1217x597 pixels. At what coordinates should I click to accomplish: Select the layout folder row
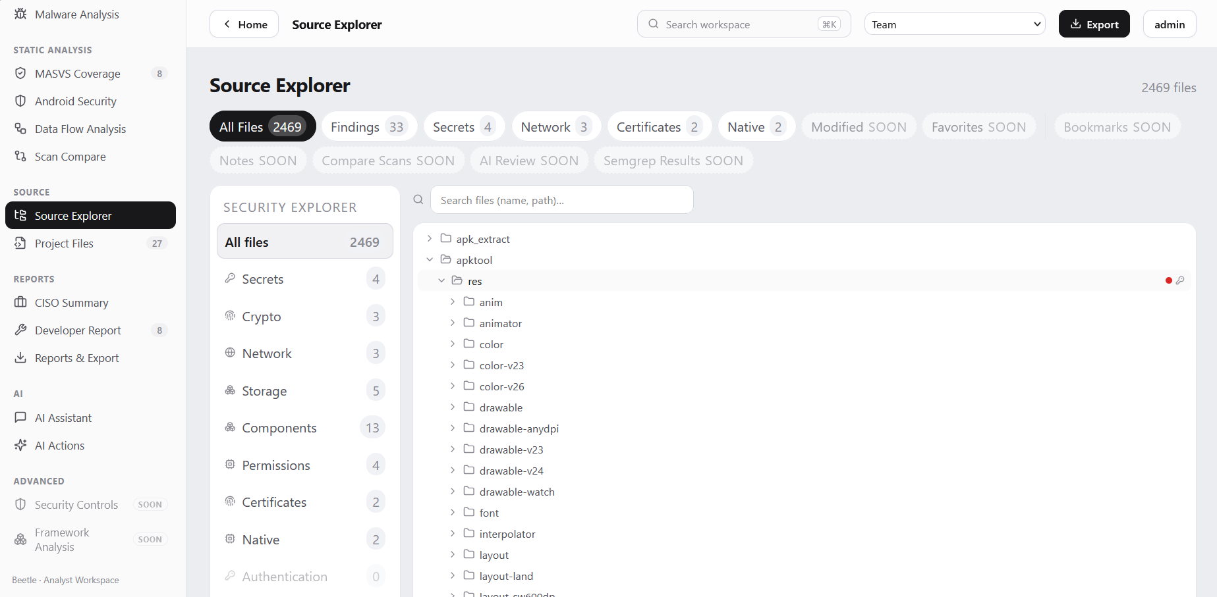(804, 554)
